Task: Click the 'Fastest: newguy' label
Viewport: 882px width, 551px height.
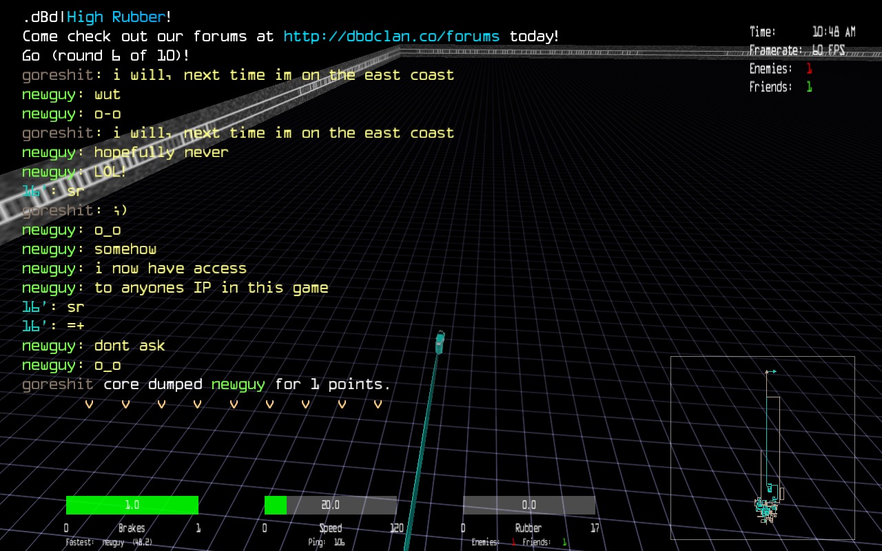Action: (x=109, y=543)
